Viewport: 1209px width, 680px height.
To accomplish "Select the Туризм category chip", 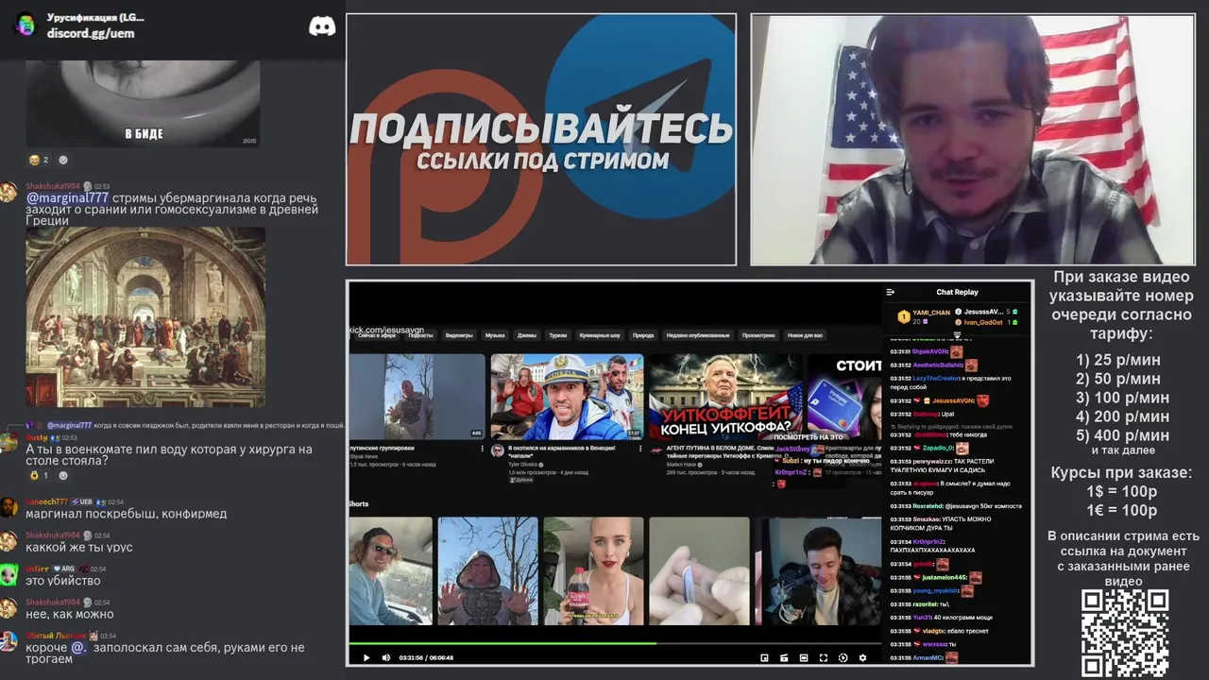I will tap(558, 335).
